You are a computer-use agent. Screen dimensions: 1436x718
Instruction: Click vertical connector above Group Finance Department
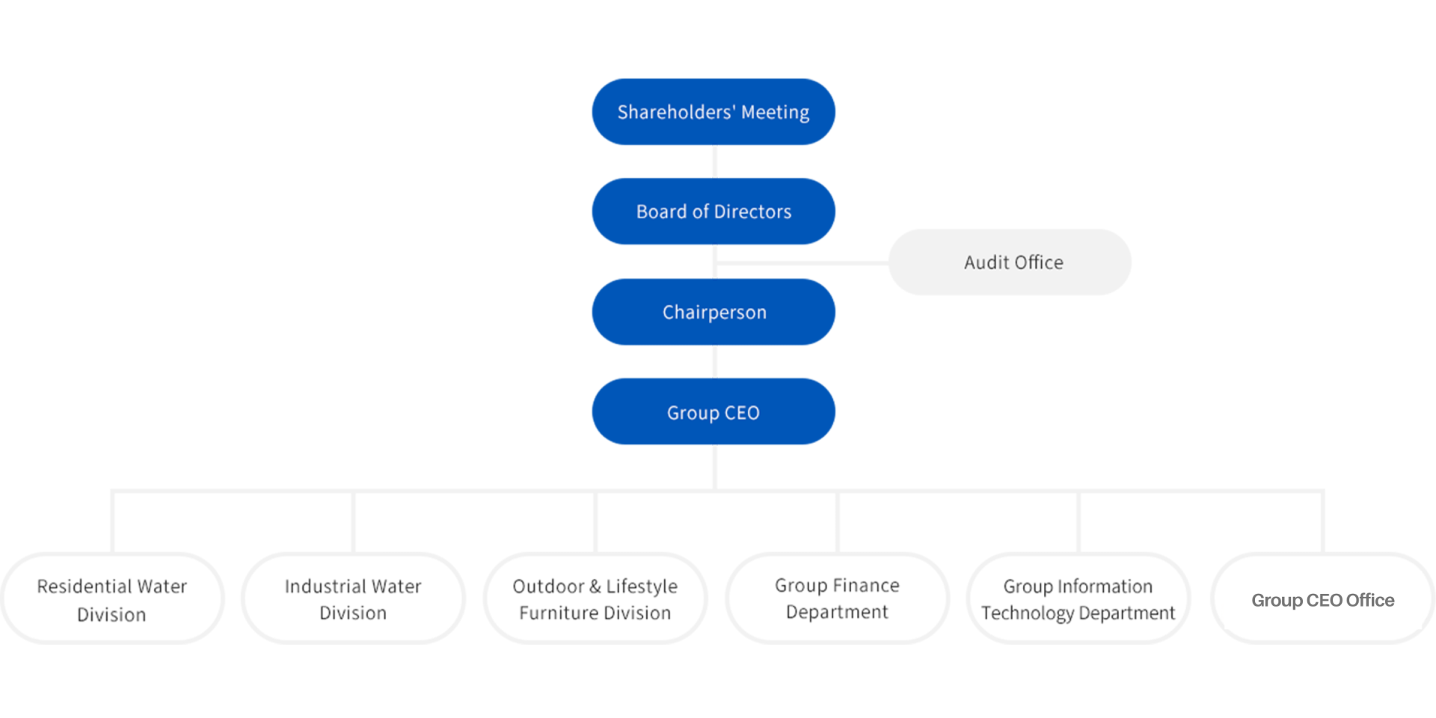(837, 522)
